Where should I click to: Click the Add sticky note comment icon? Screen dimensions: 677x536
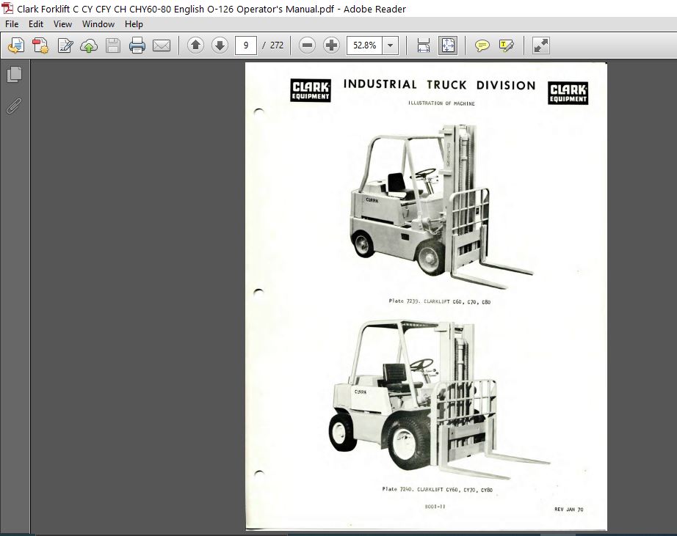click(482, 45)
